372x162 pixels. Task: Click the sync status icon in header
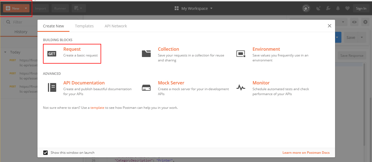pyautogui.click(x=306, y=8)
